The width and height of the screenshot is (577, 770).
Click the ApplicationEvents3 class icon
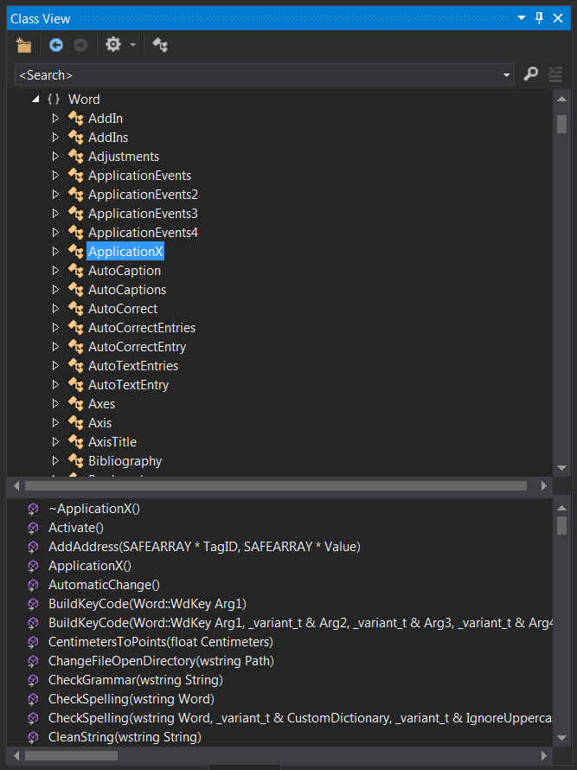click(75, 214)
